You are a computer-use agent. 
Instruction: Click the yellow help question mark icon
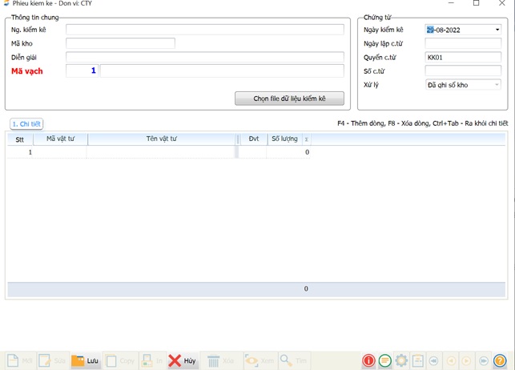[500, 361]
